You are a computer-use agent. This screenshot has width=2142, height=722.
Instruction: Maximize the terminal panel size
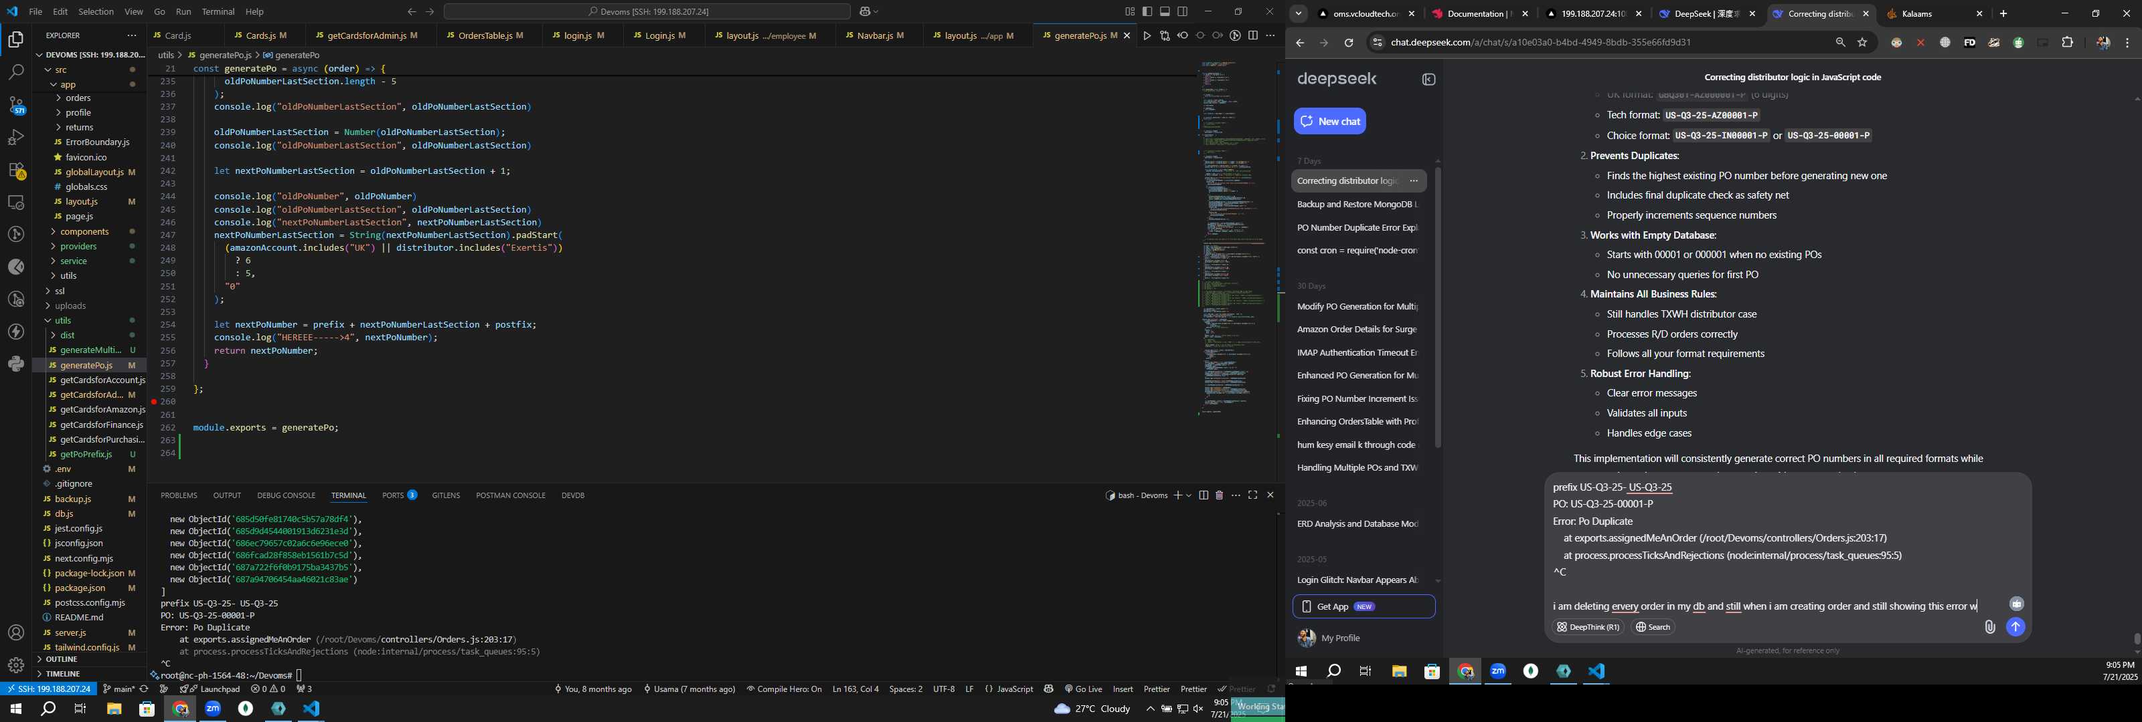pos(1253,495)
